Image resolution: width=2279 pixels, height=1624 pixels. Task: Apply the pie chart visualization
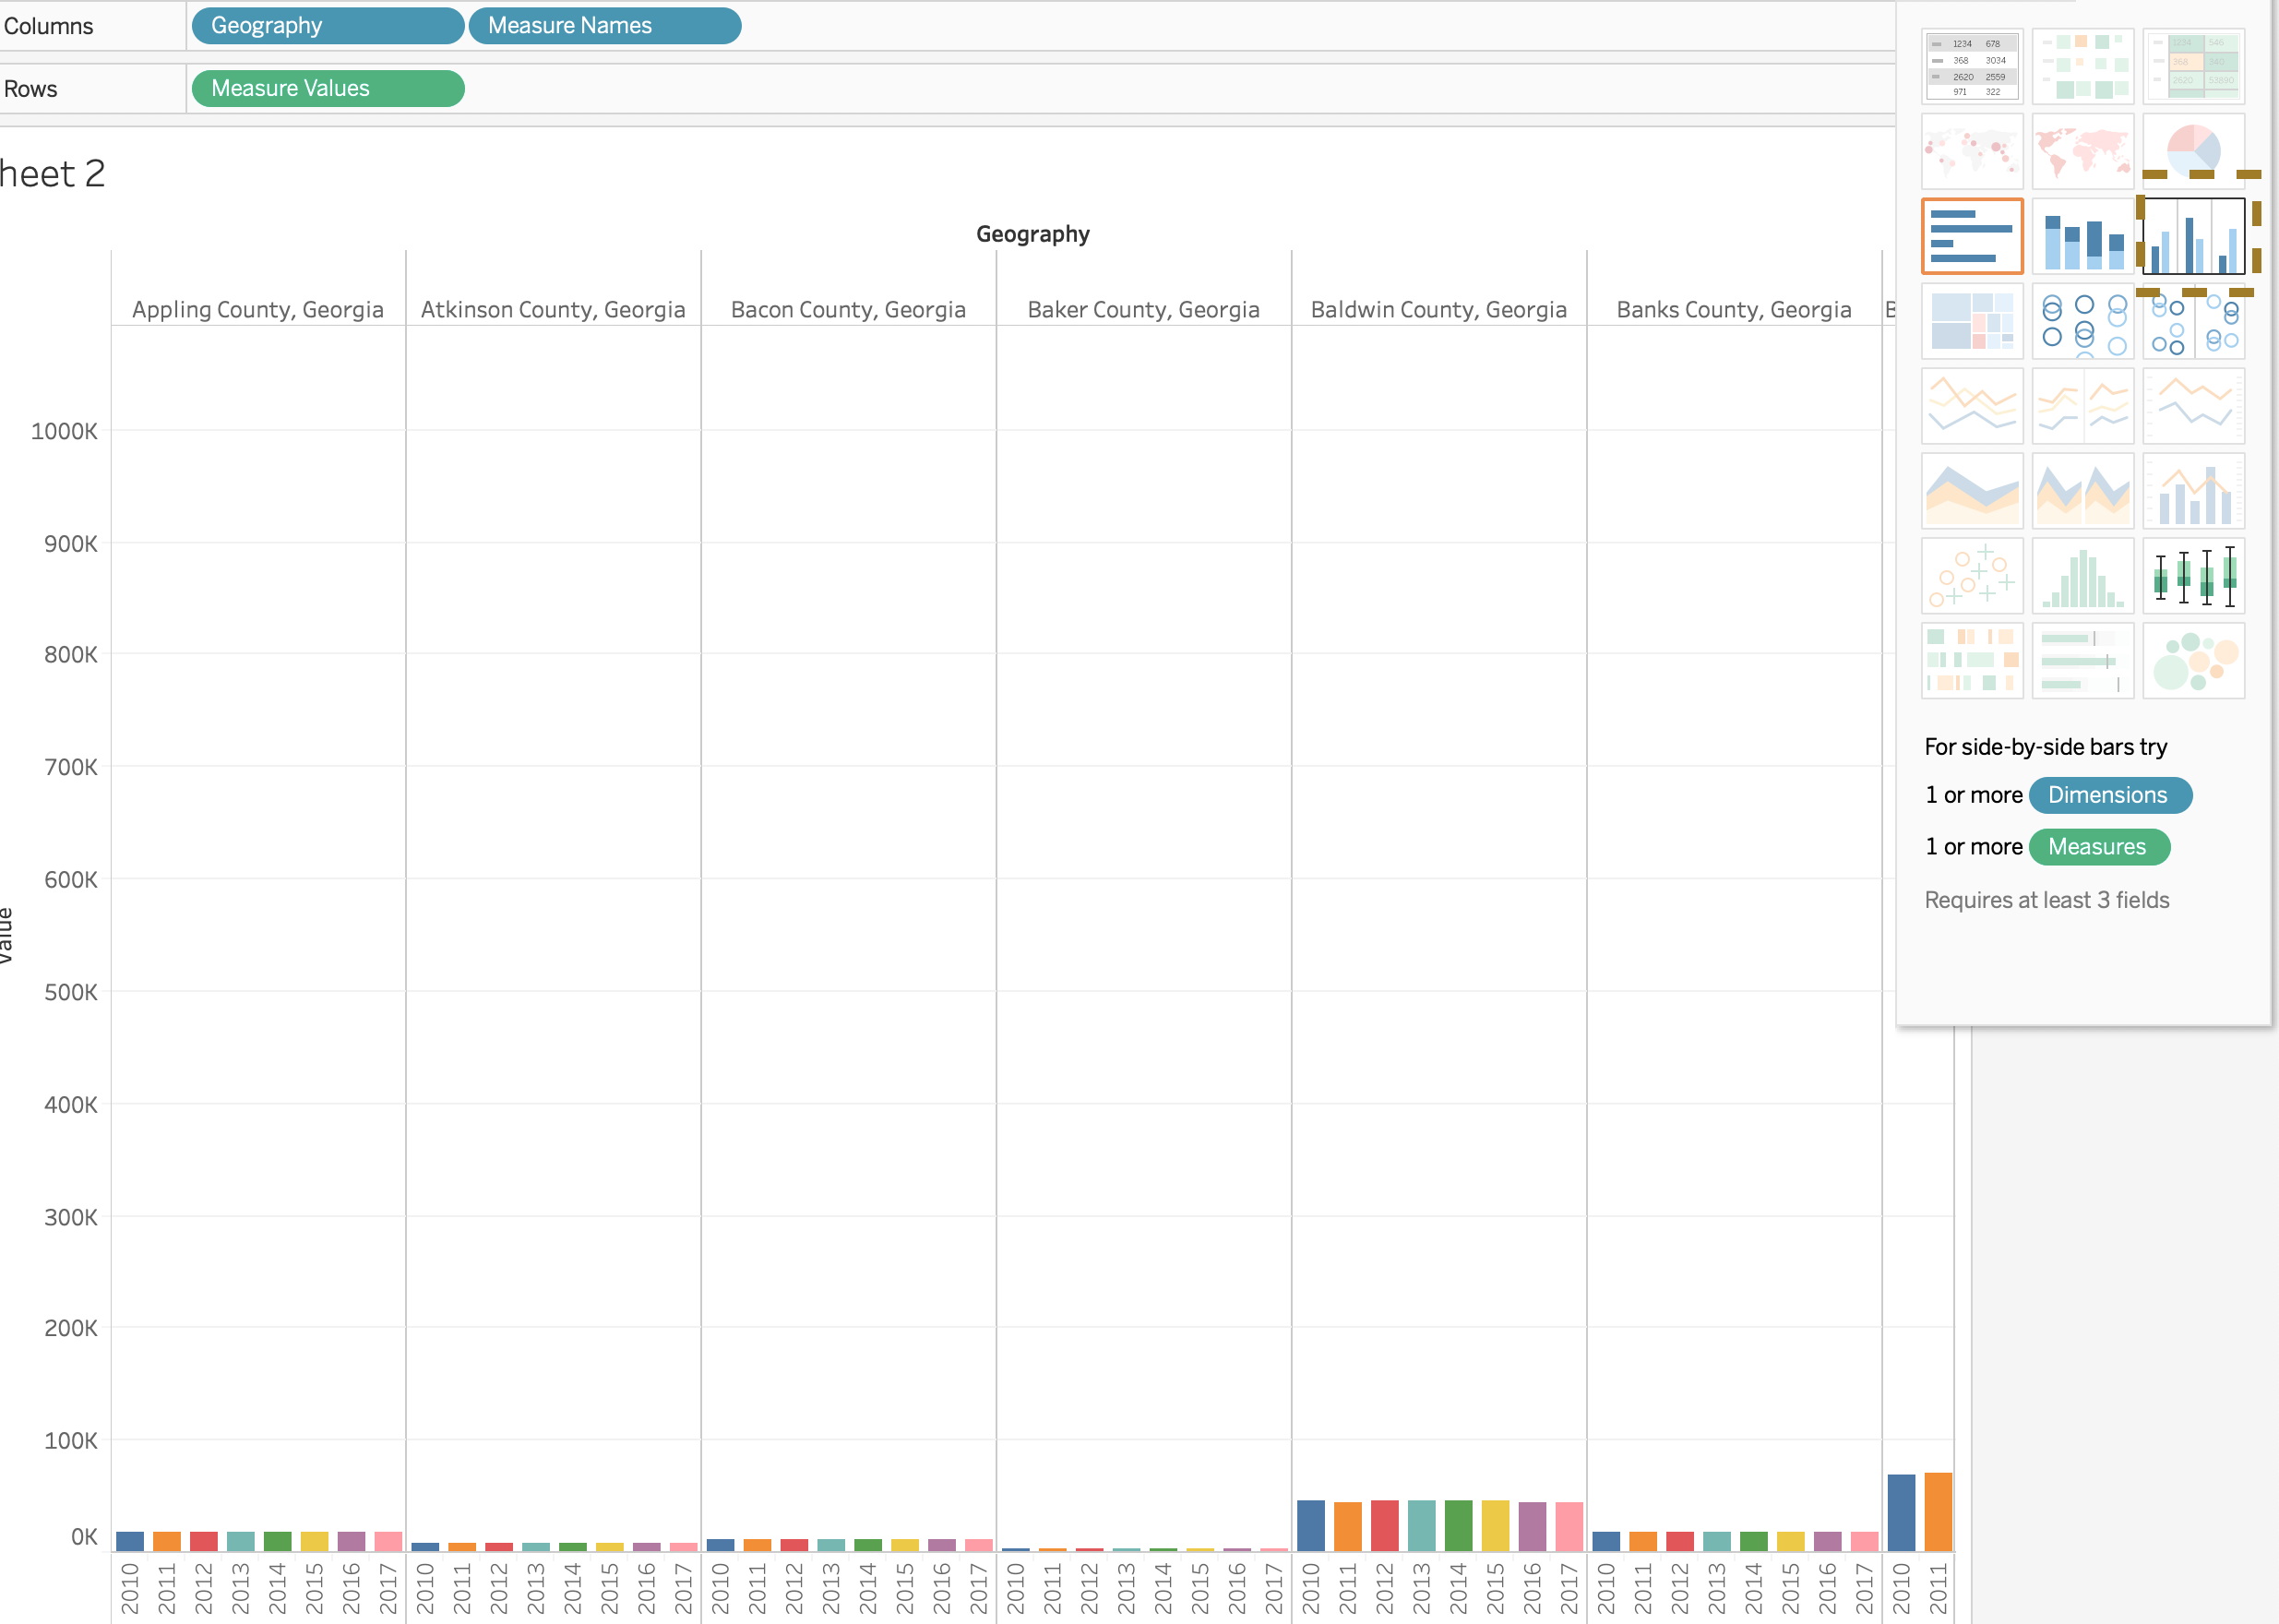tap(2194, 150)
